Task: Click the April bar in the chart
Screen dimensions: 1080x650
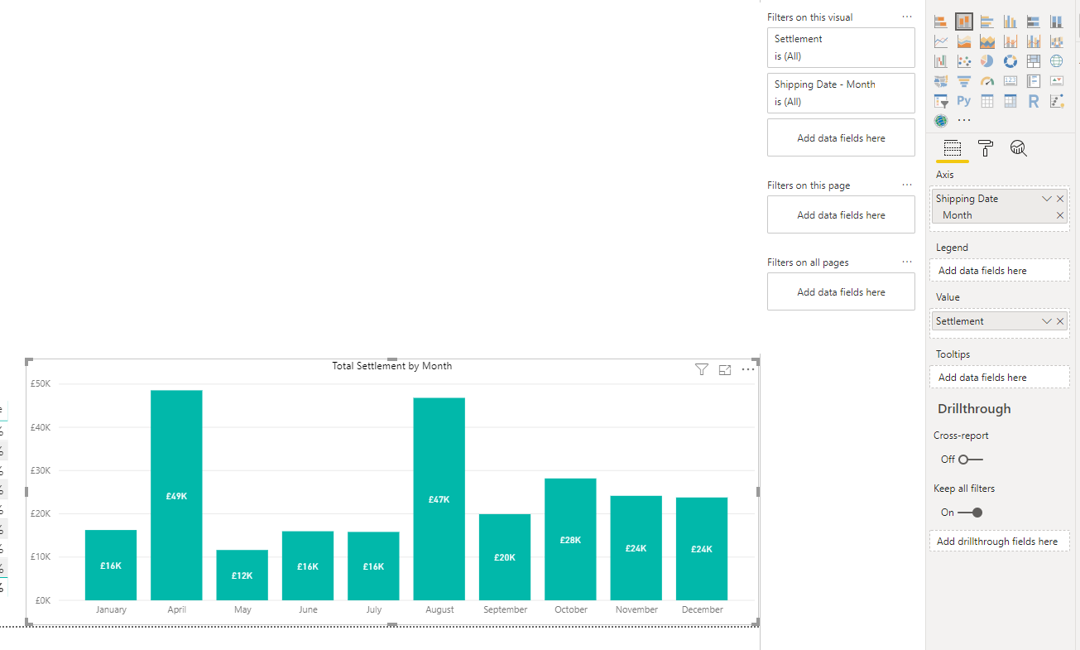Action: (x=176, y=495)
